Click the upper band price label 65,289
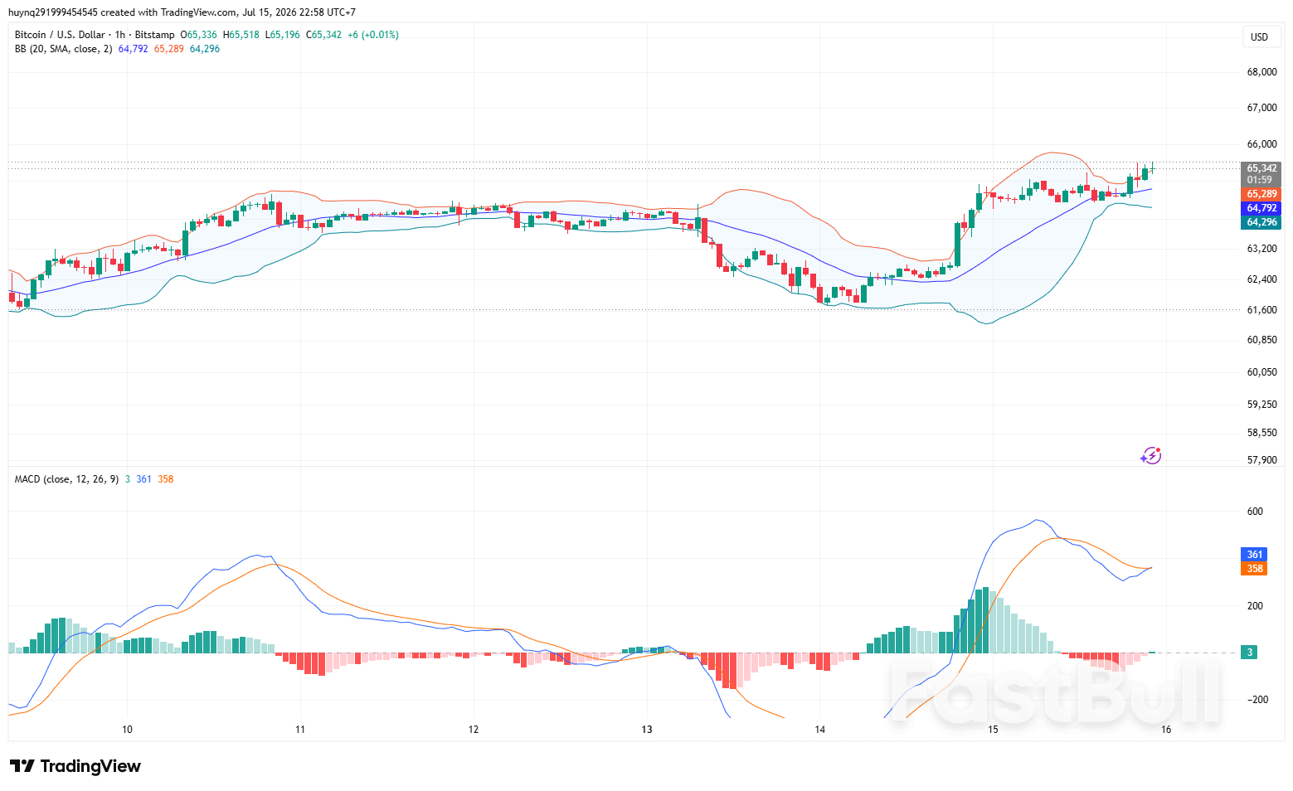 1261,194
